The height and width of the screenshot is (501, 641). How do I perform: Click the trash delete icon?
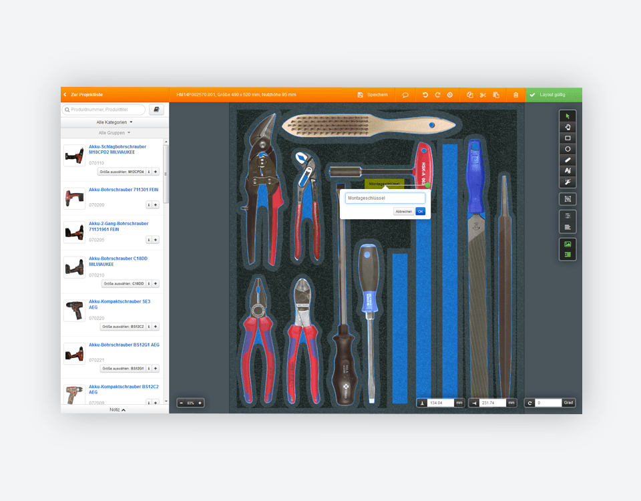click(515, 95)
